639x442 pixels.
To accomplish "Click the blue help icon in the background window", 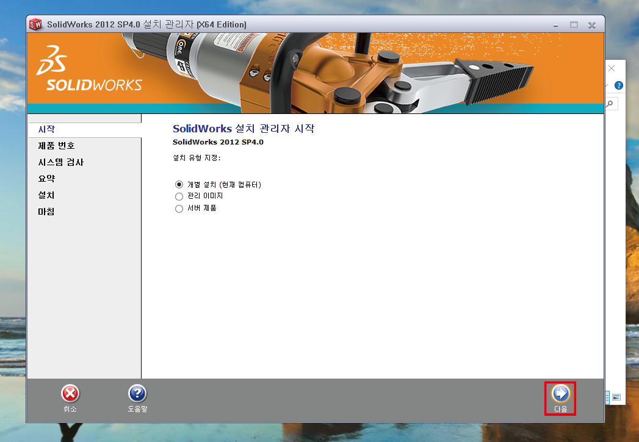I will tap(619, 85).
